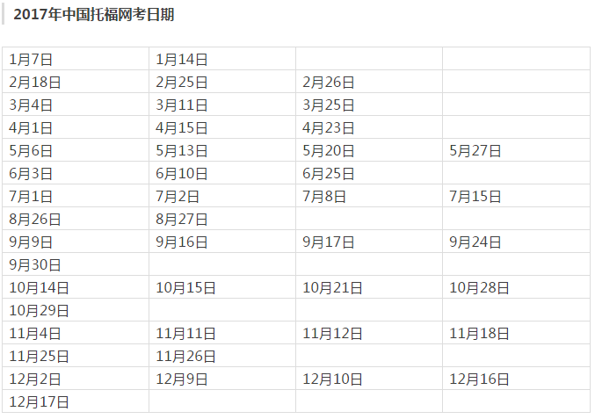Click the 2月26日 cell
The width and height of the screenshot is (595, 419).
(x=369, y=82)
